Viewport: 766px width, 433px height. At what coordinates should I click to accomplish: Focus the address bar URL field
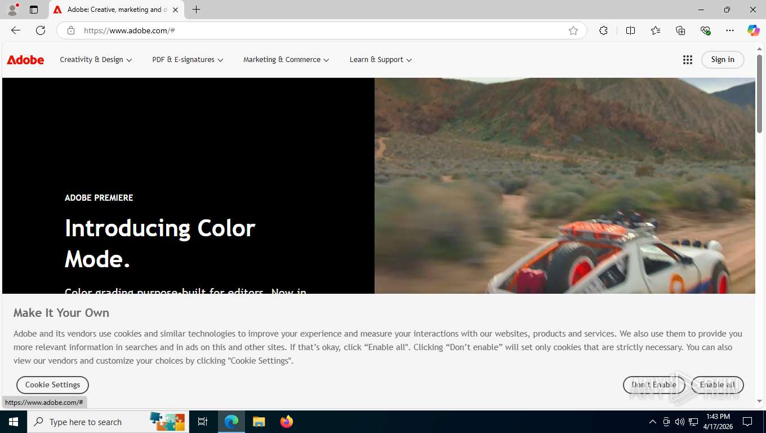click(321, 30)
